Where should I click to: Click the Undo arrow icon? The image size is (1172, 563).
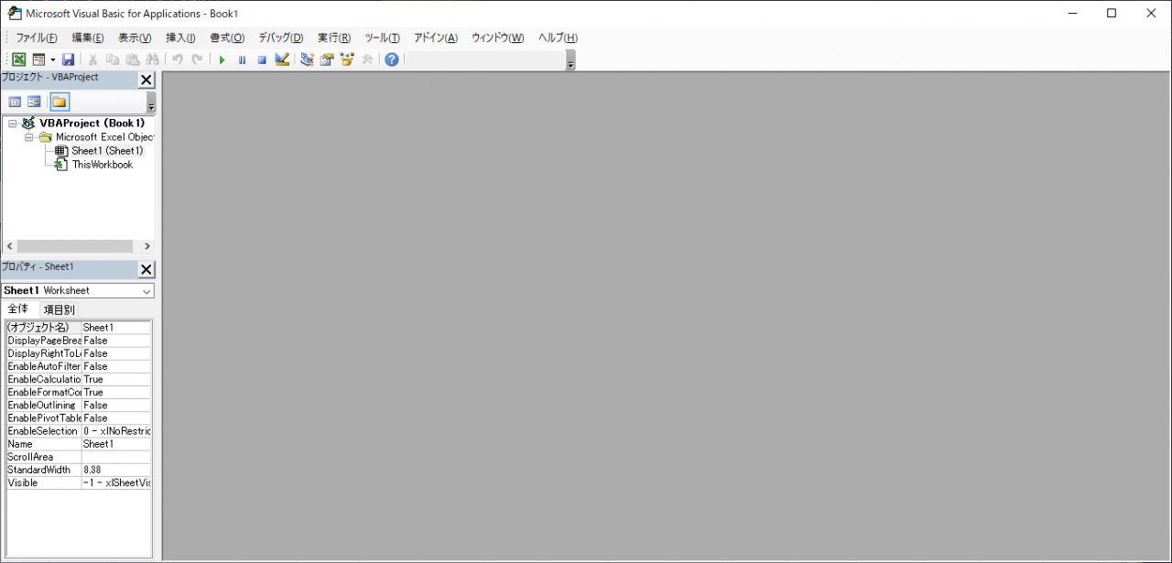(178, 60)
